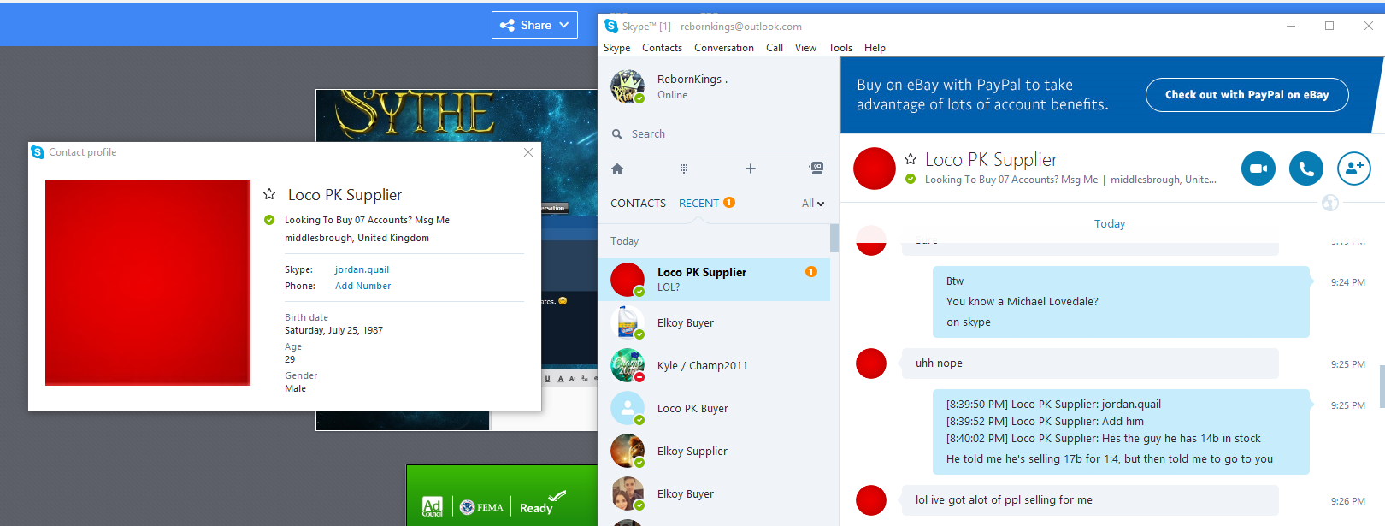Click the 'You know a Michael Lovedale?' message
1385x526 pixels.
(x=1023, y=302)
